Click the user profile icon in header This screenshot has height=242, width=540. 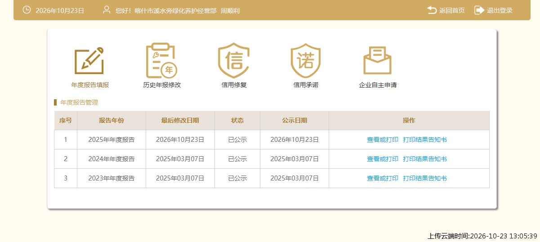(107, 10)
